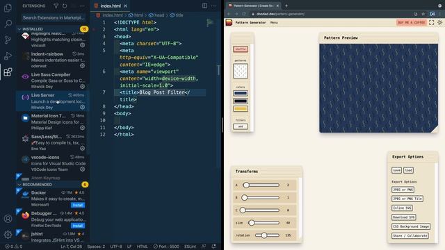
Task: Click the BUY ME A COFFEE button
Action: tap(411, 22)
